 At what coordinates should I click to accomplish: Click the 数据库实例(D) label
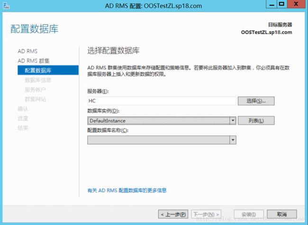[103, 111]
